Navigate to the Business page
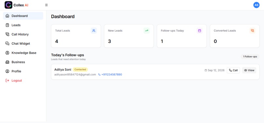Screen dimensions: 264x123 [x=23, y=62]
